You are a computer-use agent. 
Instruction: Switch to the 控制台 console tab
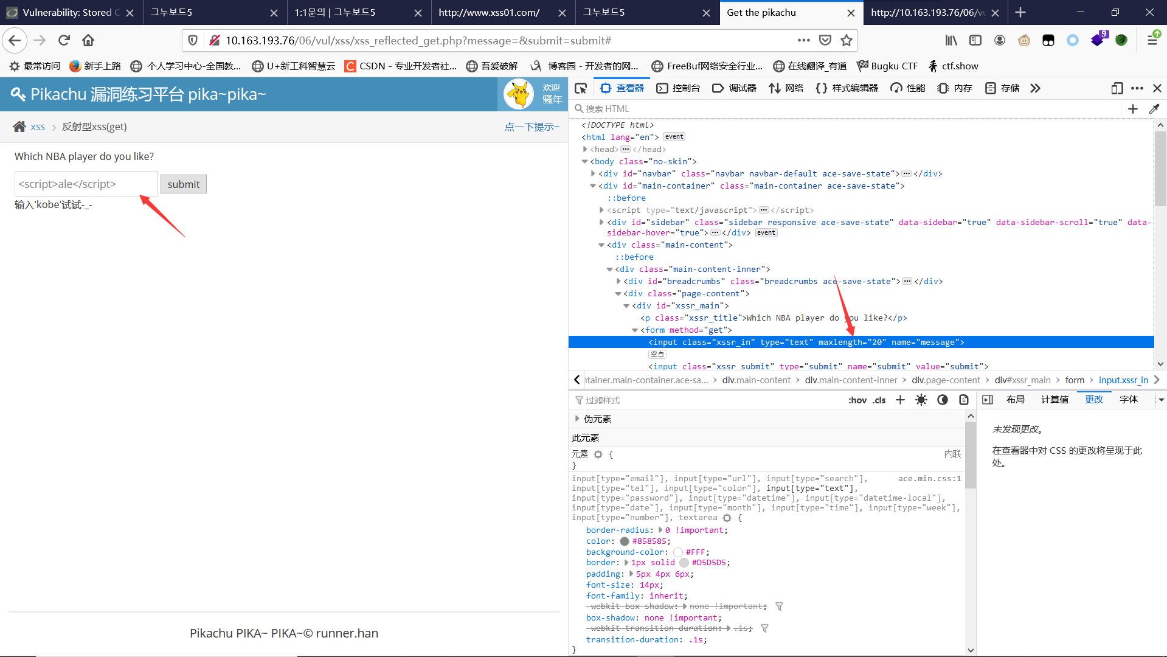click(x=678, y=88)
